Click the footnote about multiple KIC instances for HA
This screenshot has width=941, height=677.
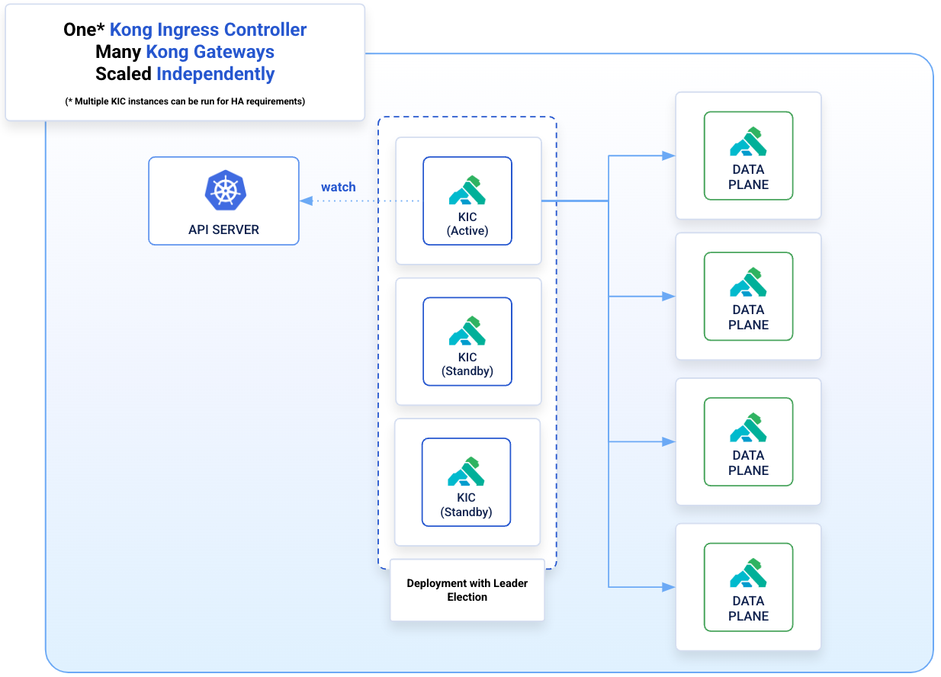pos(185,101)
